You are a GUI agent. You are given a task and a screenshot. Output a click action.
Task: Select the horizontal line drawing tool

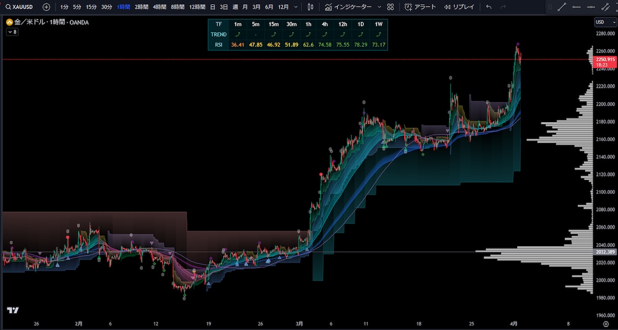tap(591, 7)
